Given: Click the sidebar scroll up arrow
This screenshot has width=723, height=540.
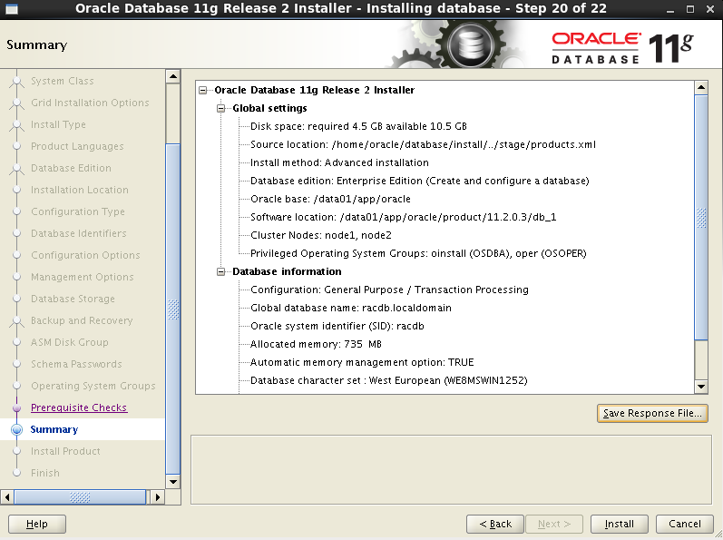Looking at the screenshot, I should click(173, 76).
